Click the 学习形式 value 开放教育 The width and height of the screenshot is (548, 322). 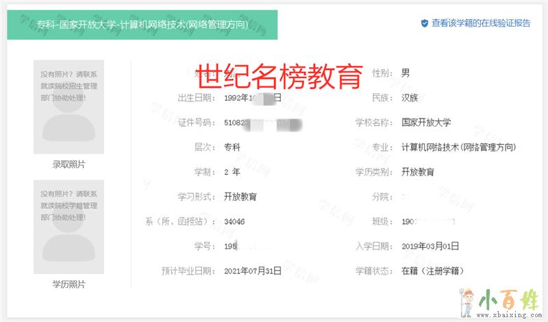click(x=240, y=197)
